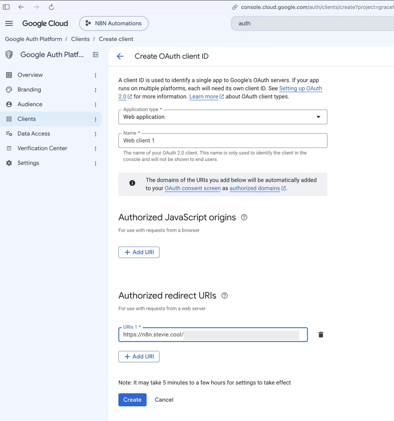Click the Overview dashboard icon
394x421 pixels.
9,75
